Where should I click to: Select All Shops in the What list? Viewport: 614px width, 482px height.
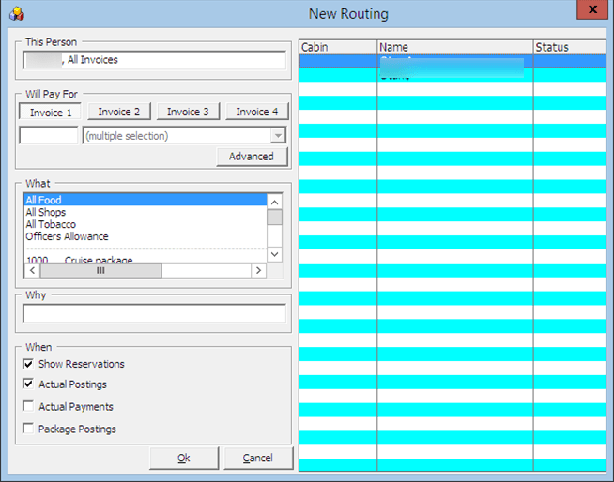146,212
